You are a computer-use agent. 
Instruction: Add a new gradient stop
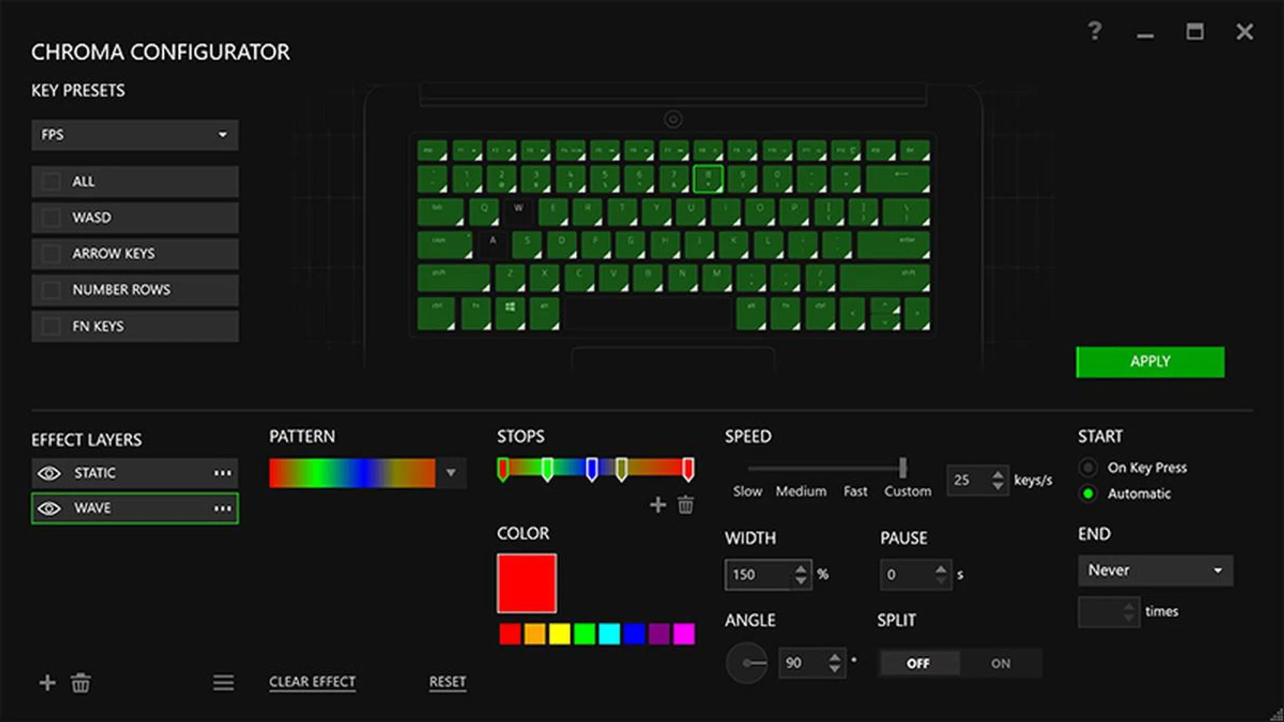click(658, 505)
